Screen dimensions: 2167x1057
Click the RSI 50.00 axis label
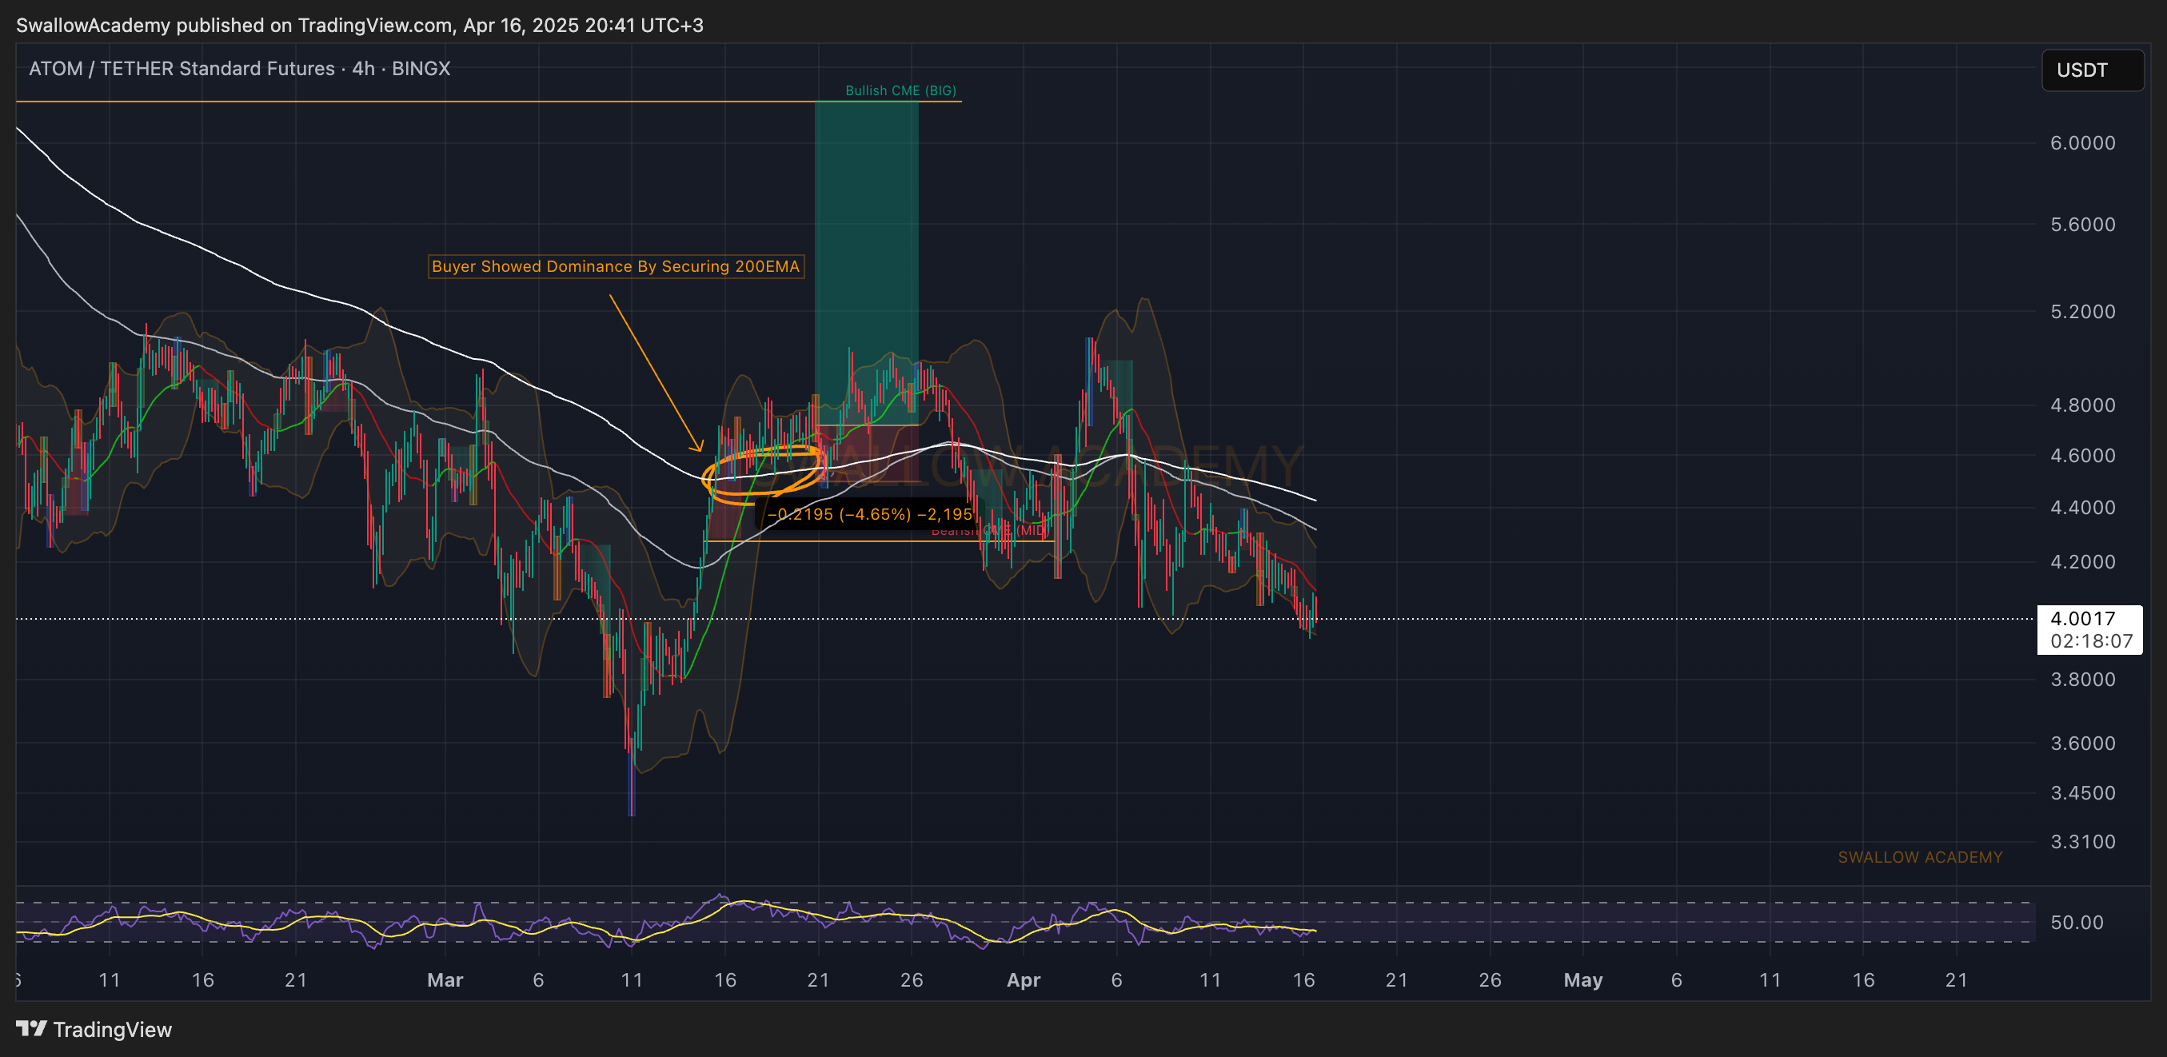pyautogui.click(x=2076, y=923)
